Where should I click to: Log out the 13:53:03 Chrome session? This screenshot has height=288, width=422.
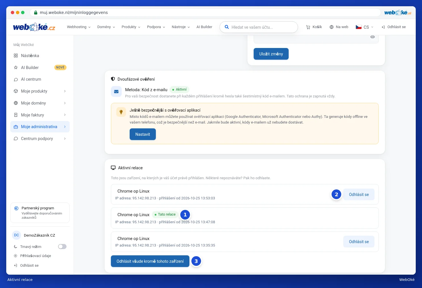pos(359,195)
